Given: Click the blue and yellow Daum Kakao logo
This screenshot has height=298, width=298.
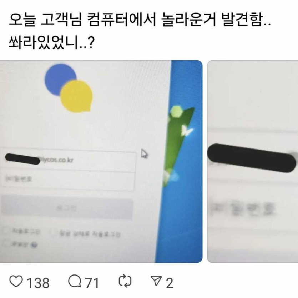Looking at the screenshot, I should [69, 88].
